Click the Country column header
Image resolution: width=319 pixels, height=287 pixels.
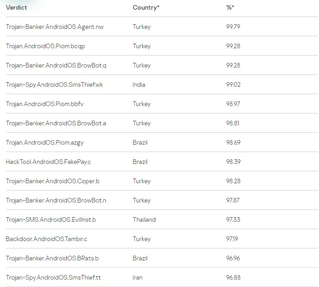click(x=146, y=7)
